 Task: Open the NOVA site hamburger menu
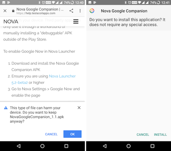pyautogui.click(x=76, y=21)
